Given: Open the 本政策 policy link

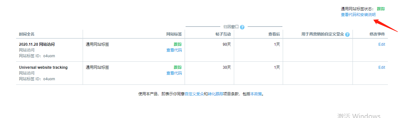Looking at the screenshot, I should coord(256,94).
